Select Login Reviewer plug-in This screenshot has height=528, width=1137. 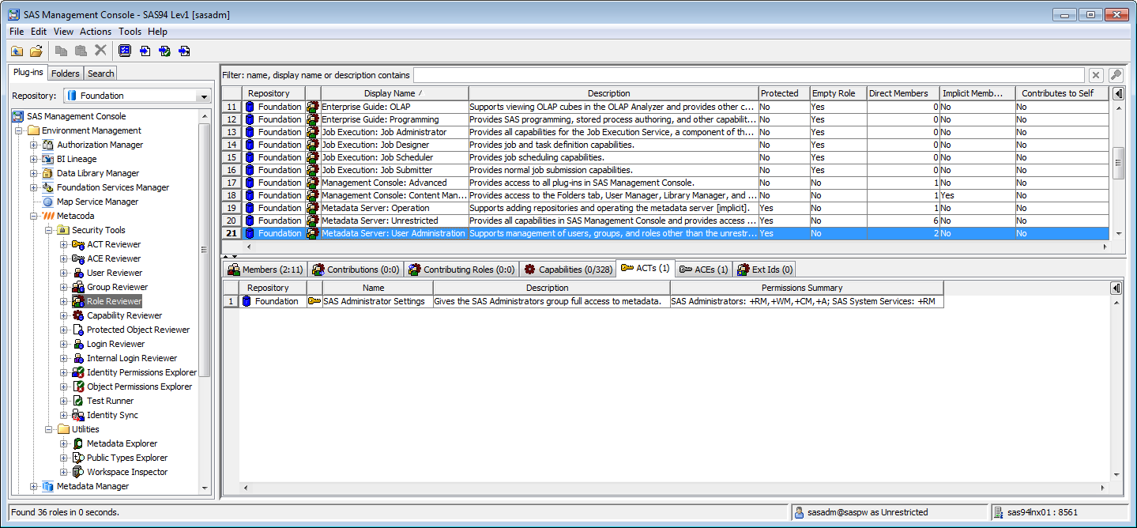pos(115,344)
